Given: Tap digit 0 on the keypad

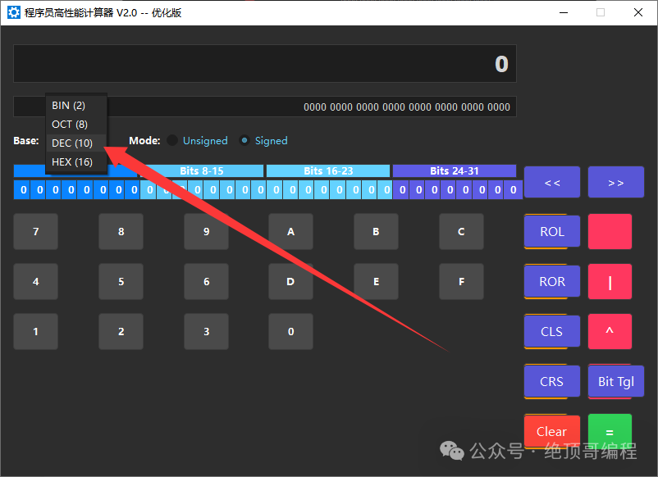Looking at the screenshot, I should (290, 332).
